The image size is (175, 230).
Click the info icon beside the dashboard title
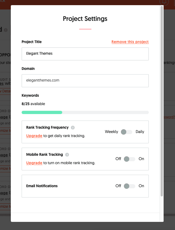pos(5,30)
